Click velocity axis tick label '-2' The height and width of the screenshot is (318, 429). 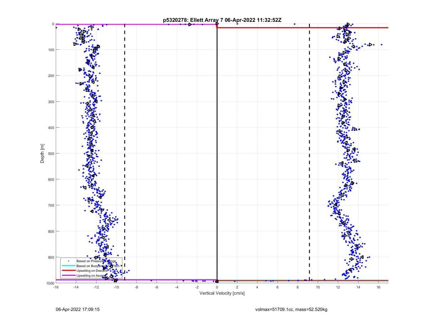(197, 287)
